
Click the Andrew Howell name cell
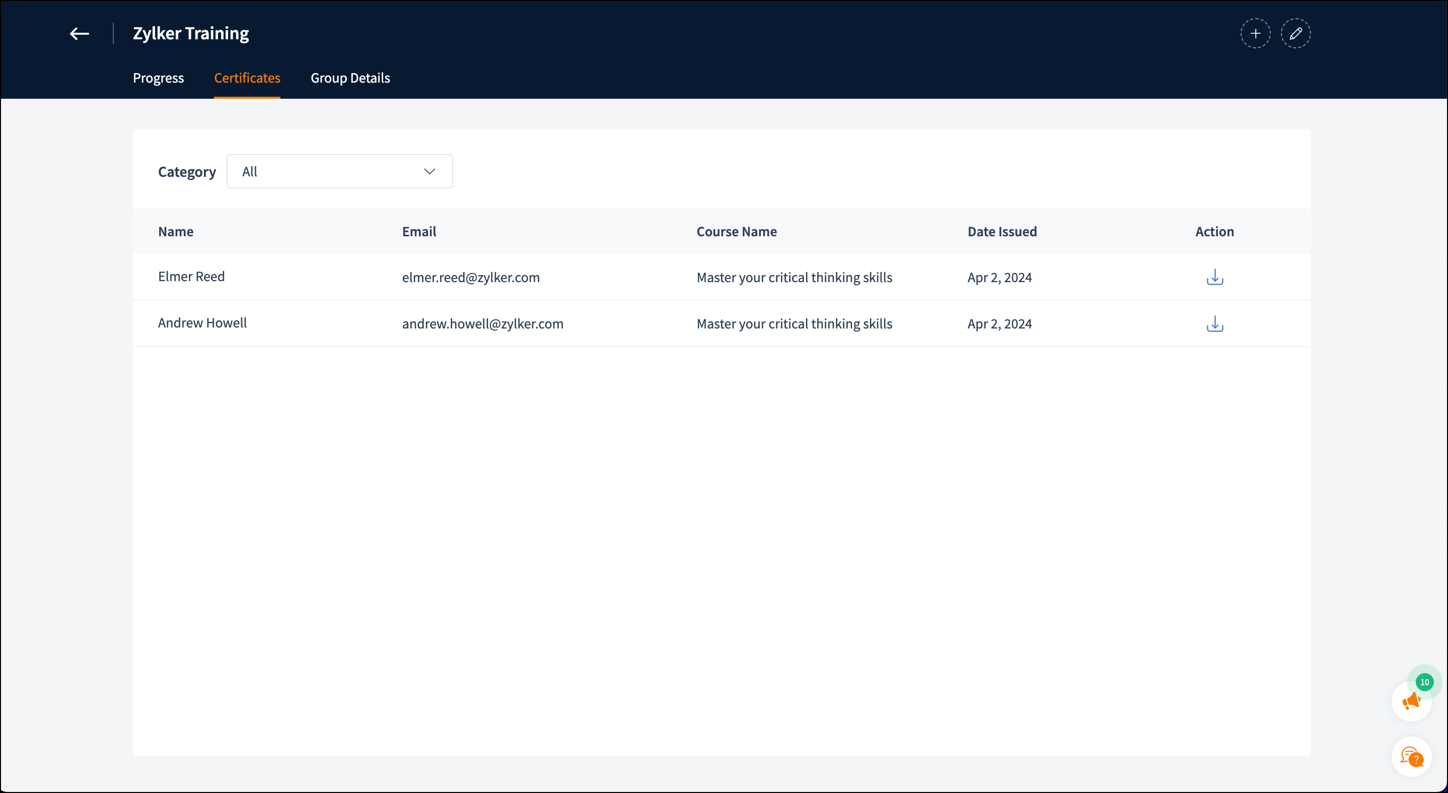202,323
